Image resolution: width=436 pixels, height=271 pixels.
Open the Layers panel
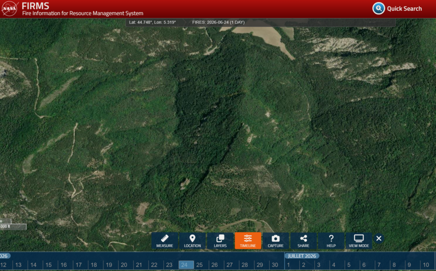[x=220, y=241]
